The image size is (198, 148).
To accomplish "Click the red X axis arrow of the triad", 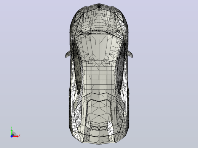I will pyautogui.click(x=16, y=136).
